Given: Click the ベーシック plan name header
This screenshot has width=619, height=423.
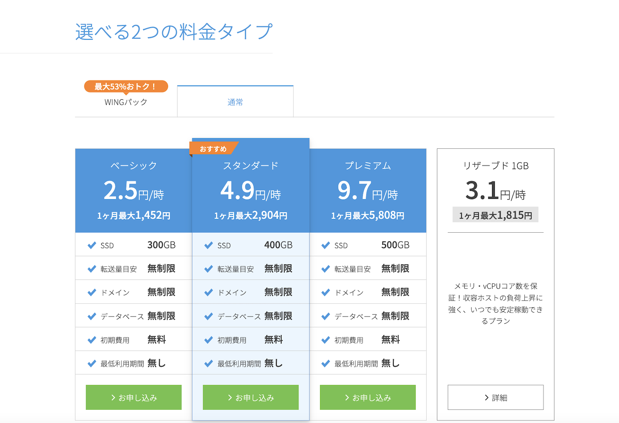Looking at the screenshot, I should [x=134, y=166].
